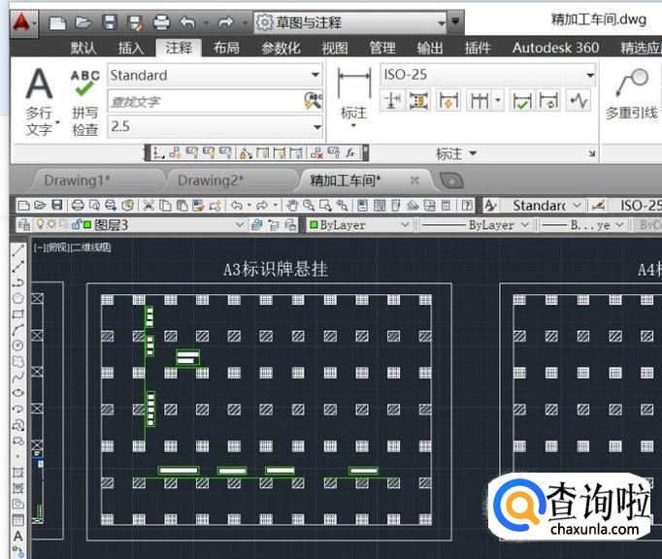Image resolution: width=662 pixels, height=559 pixels.
Task: Click the New file icon in quick access bar
Action: (x=57, y=22)
